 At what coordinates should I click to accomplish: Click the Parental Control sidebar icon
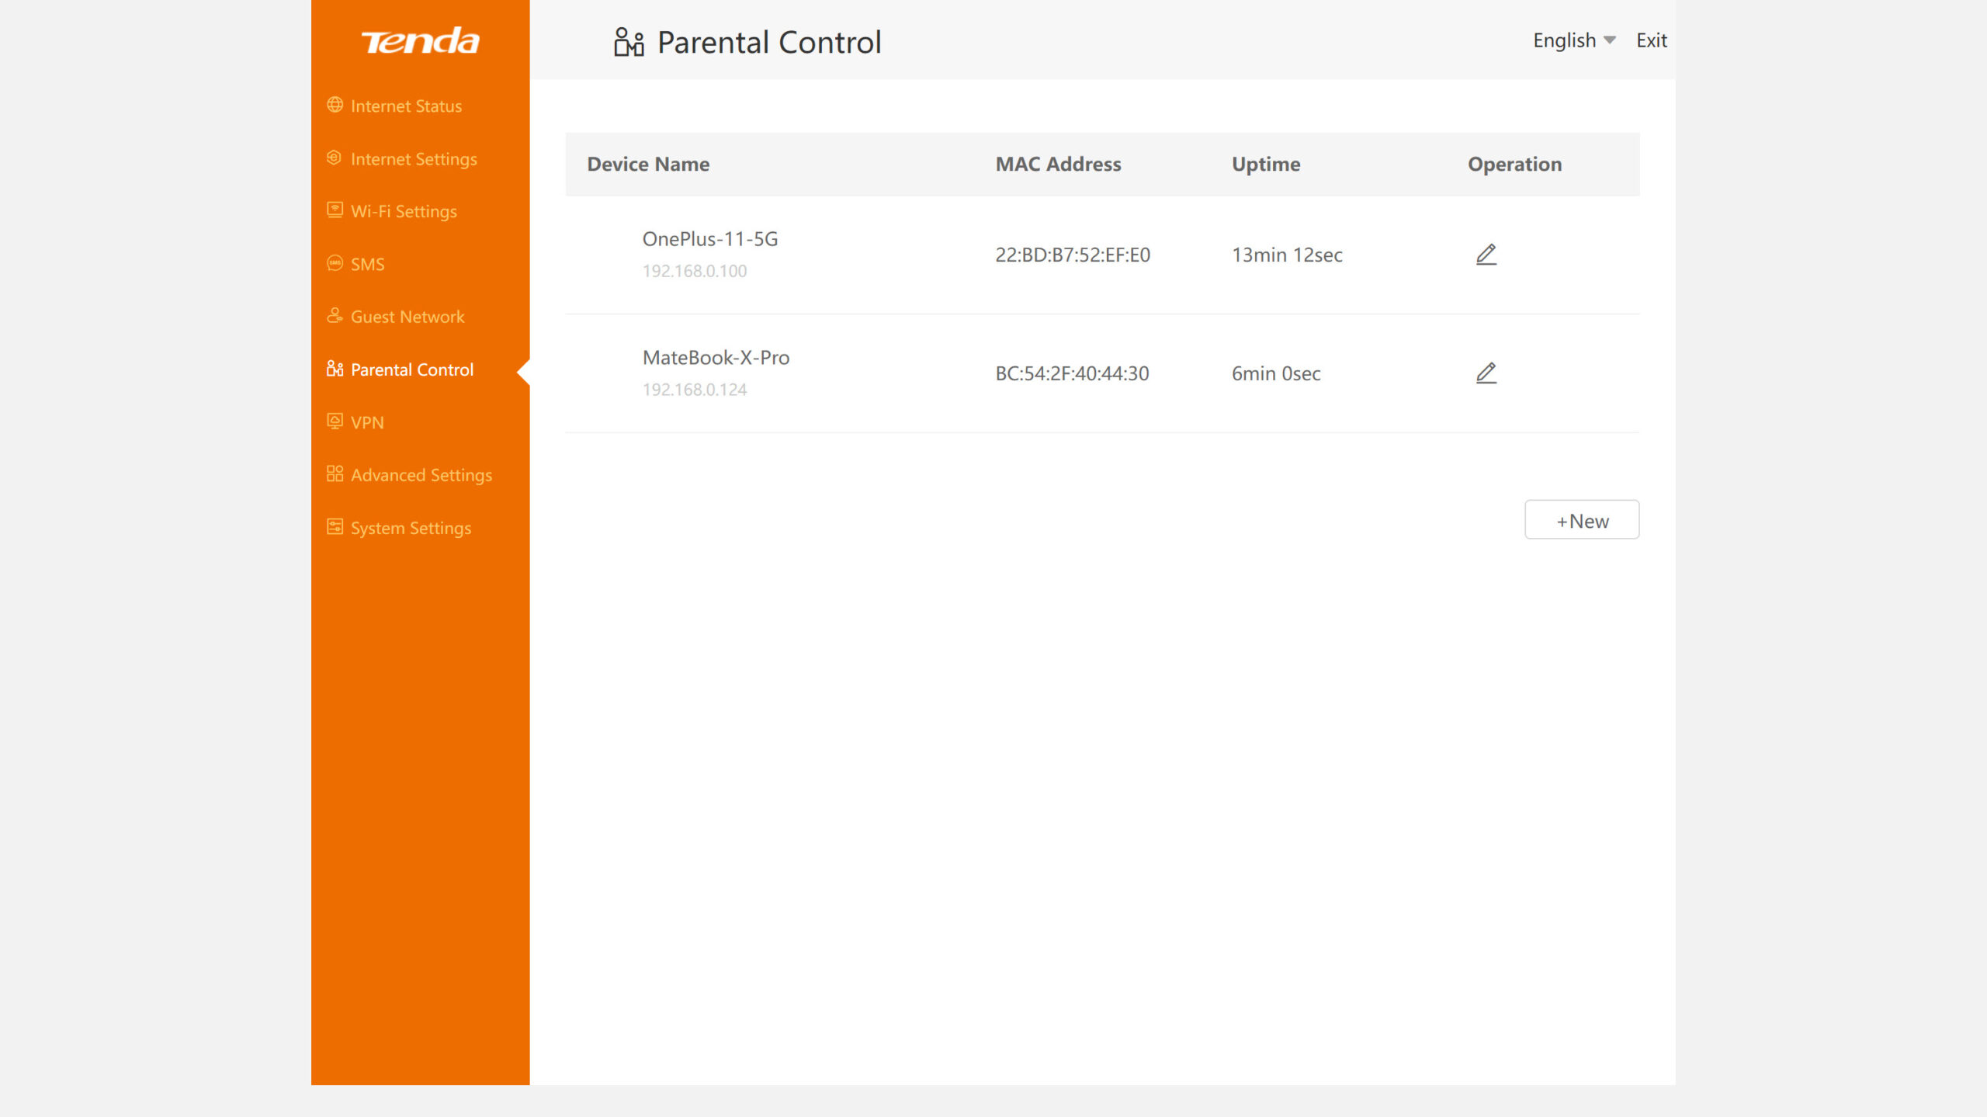[x=335, y=369]
